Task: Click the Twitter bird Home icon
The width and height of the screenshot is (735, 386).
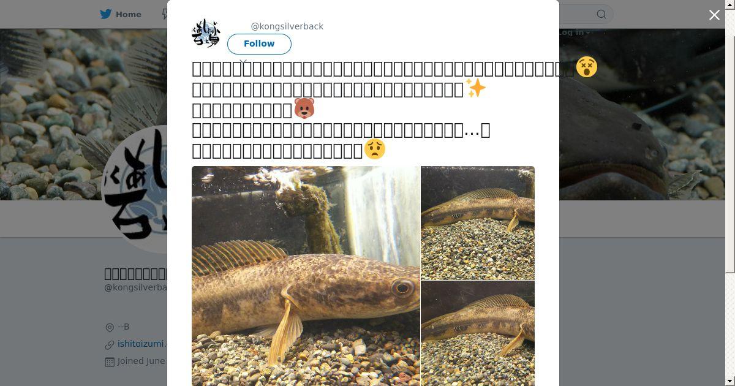Action: coord(106,14)
